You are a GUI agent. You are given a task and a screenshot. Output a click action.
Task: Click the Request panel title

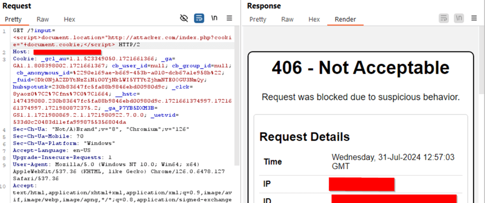pyautogui.click(x=17, y=5)
